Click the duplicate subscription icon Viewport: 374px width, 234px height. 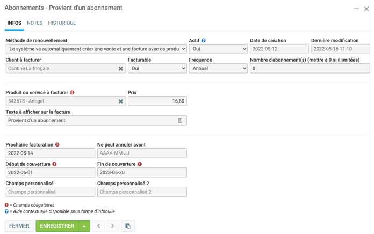pyautogui.click(x=128, y=226)
